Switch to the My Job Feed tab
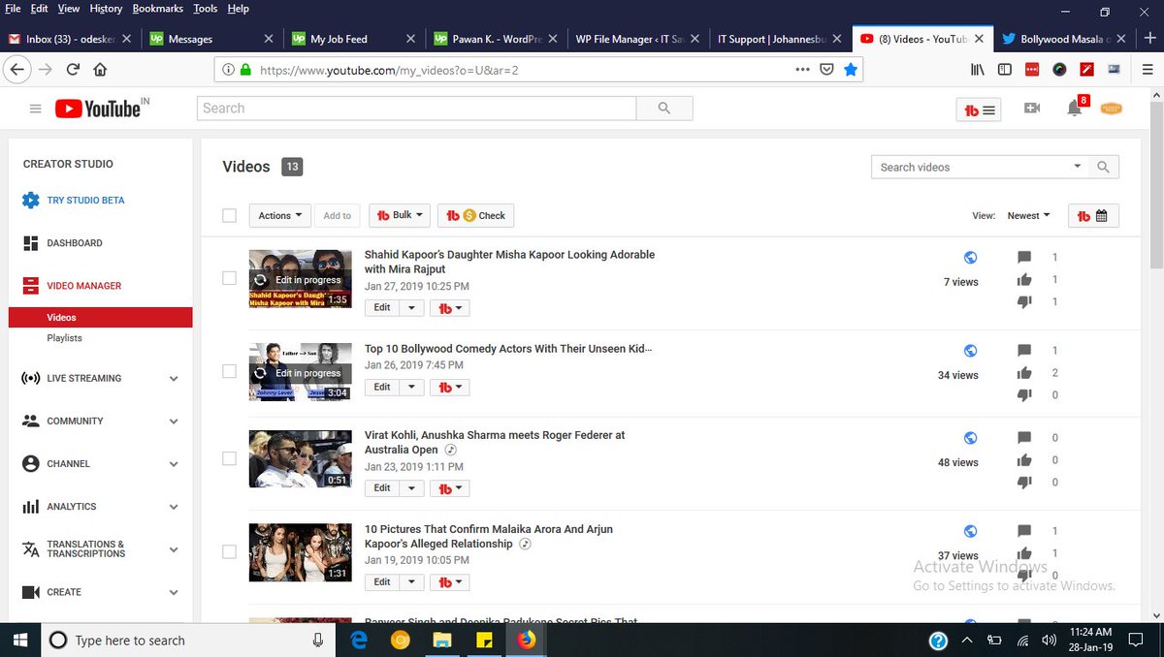The width and height of the screenshot is (1164, 657). click(x=354, y=39)
